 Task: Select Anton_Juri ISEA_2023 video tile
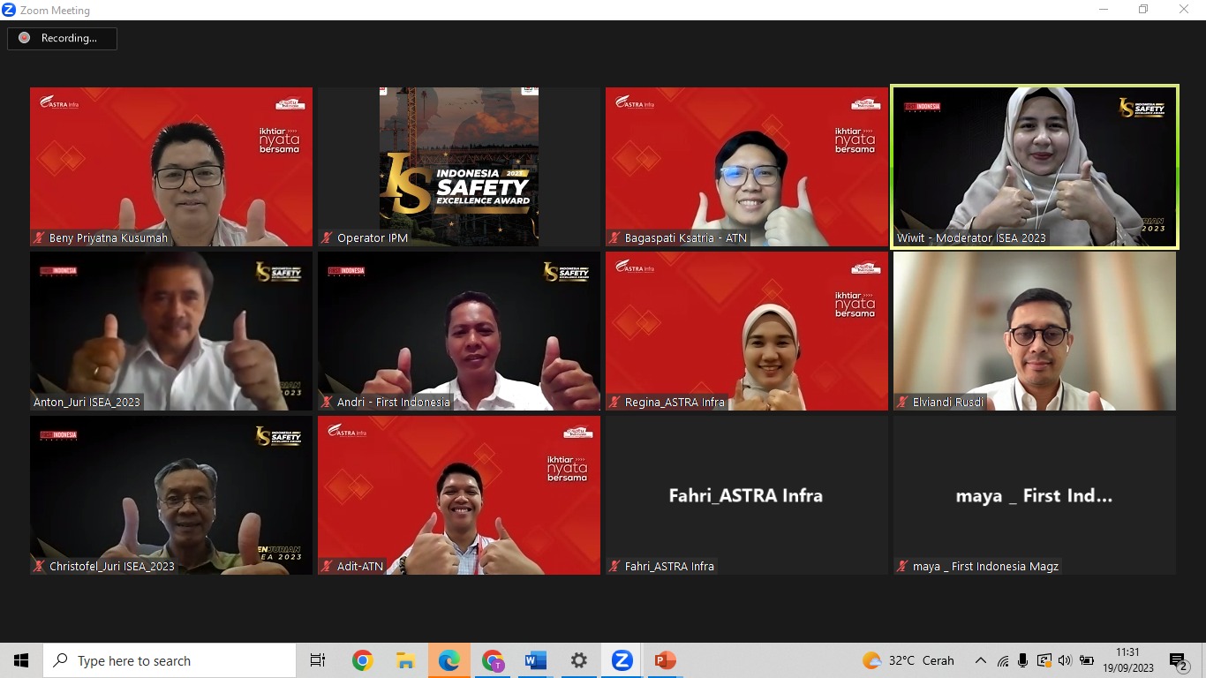tap(171, 331)
